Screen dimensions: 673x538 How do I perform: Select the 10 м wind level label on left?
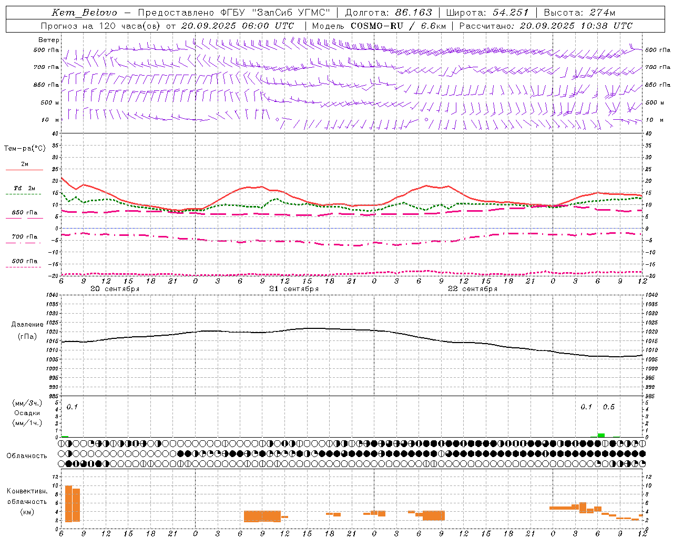tap(51, 120)
